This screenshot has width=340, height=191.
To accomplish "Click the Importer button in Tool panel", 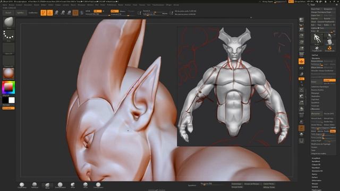I will [x=317, y=19].
